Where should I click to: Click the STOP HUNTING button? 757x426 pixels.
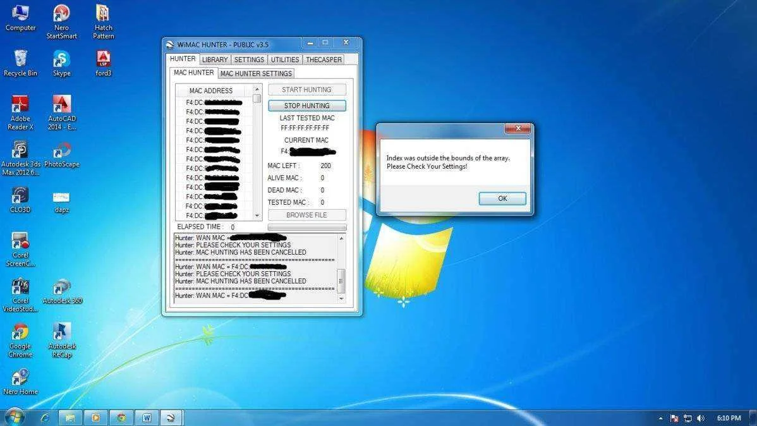(x=307, y=106)
